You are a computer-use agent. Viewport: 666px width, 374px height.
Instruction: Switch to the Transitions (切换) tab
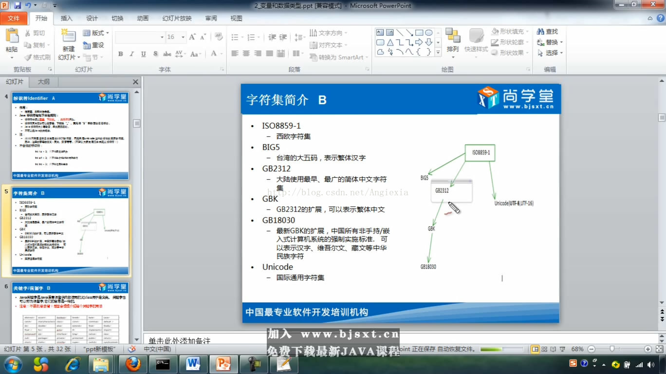tap(117, 19)
